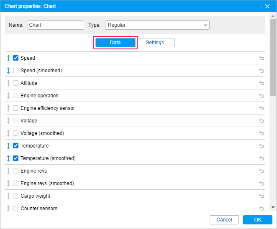Reset the Temperature row with the undo arrow
The width and height of the screenshot is (277, 229).
[262, 146]
